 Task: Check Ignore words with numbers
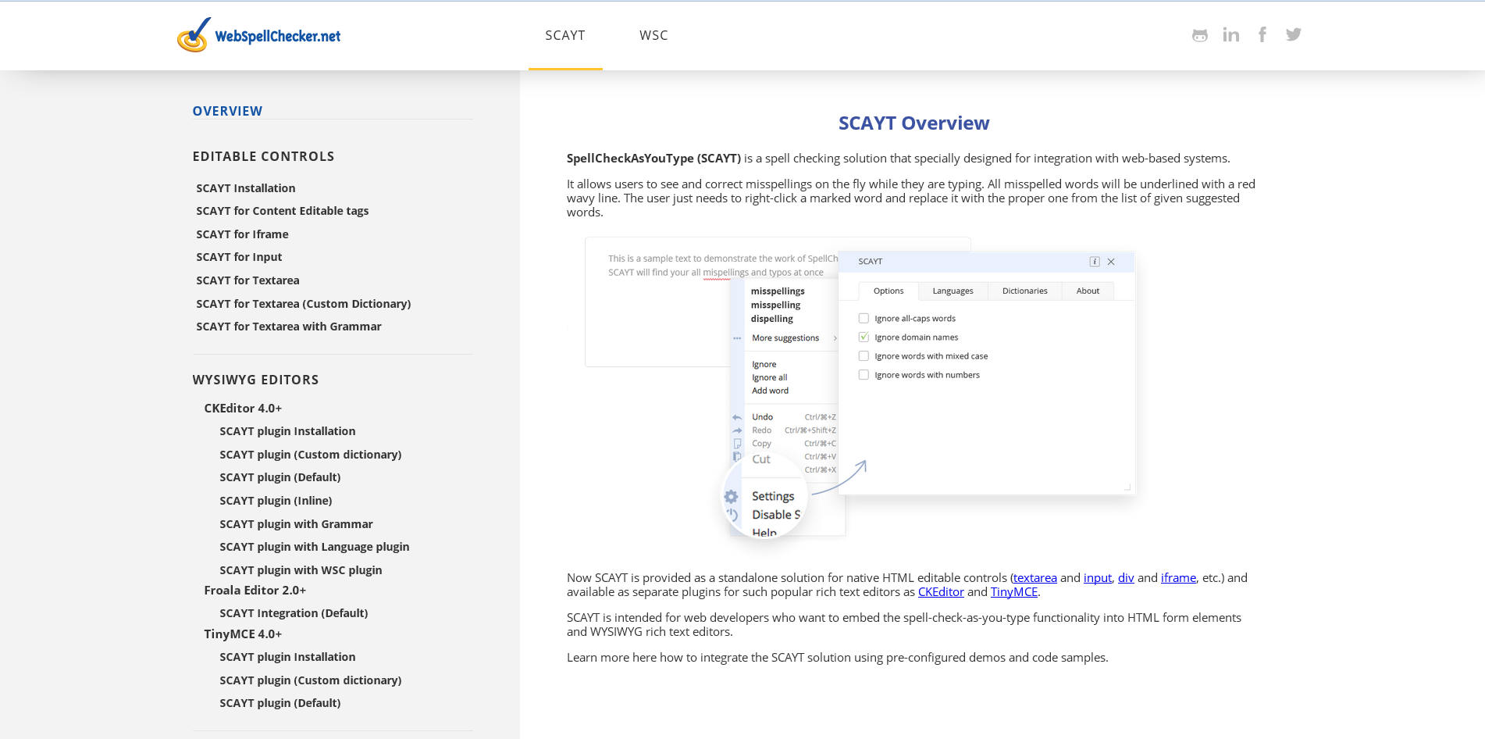click(x=864, y=374)
